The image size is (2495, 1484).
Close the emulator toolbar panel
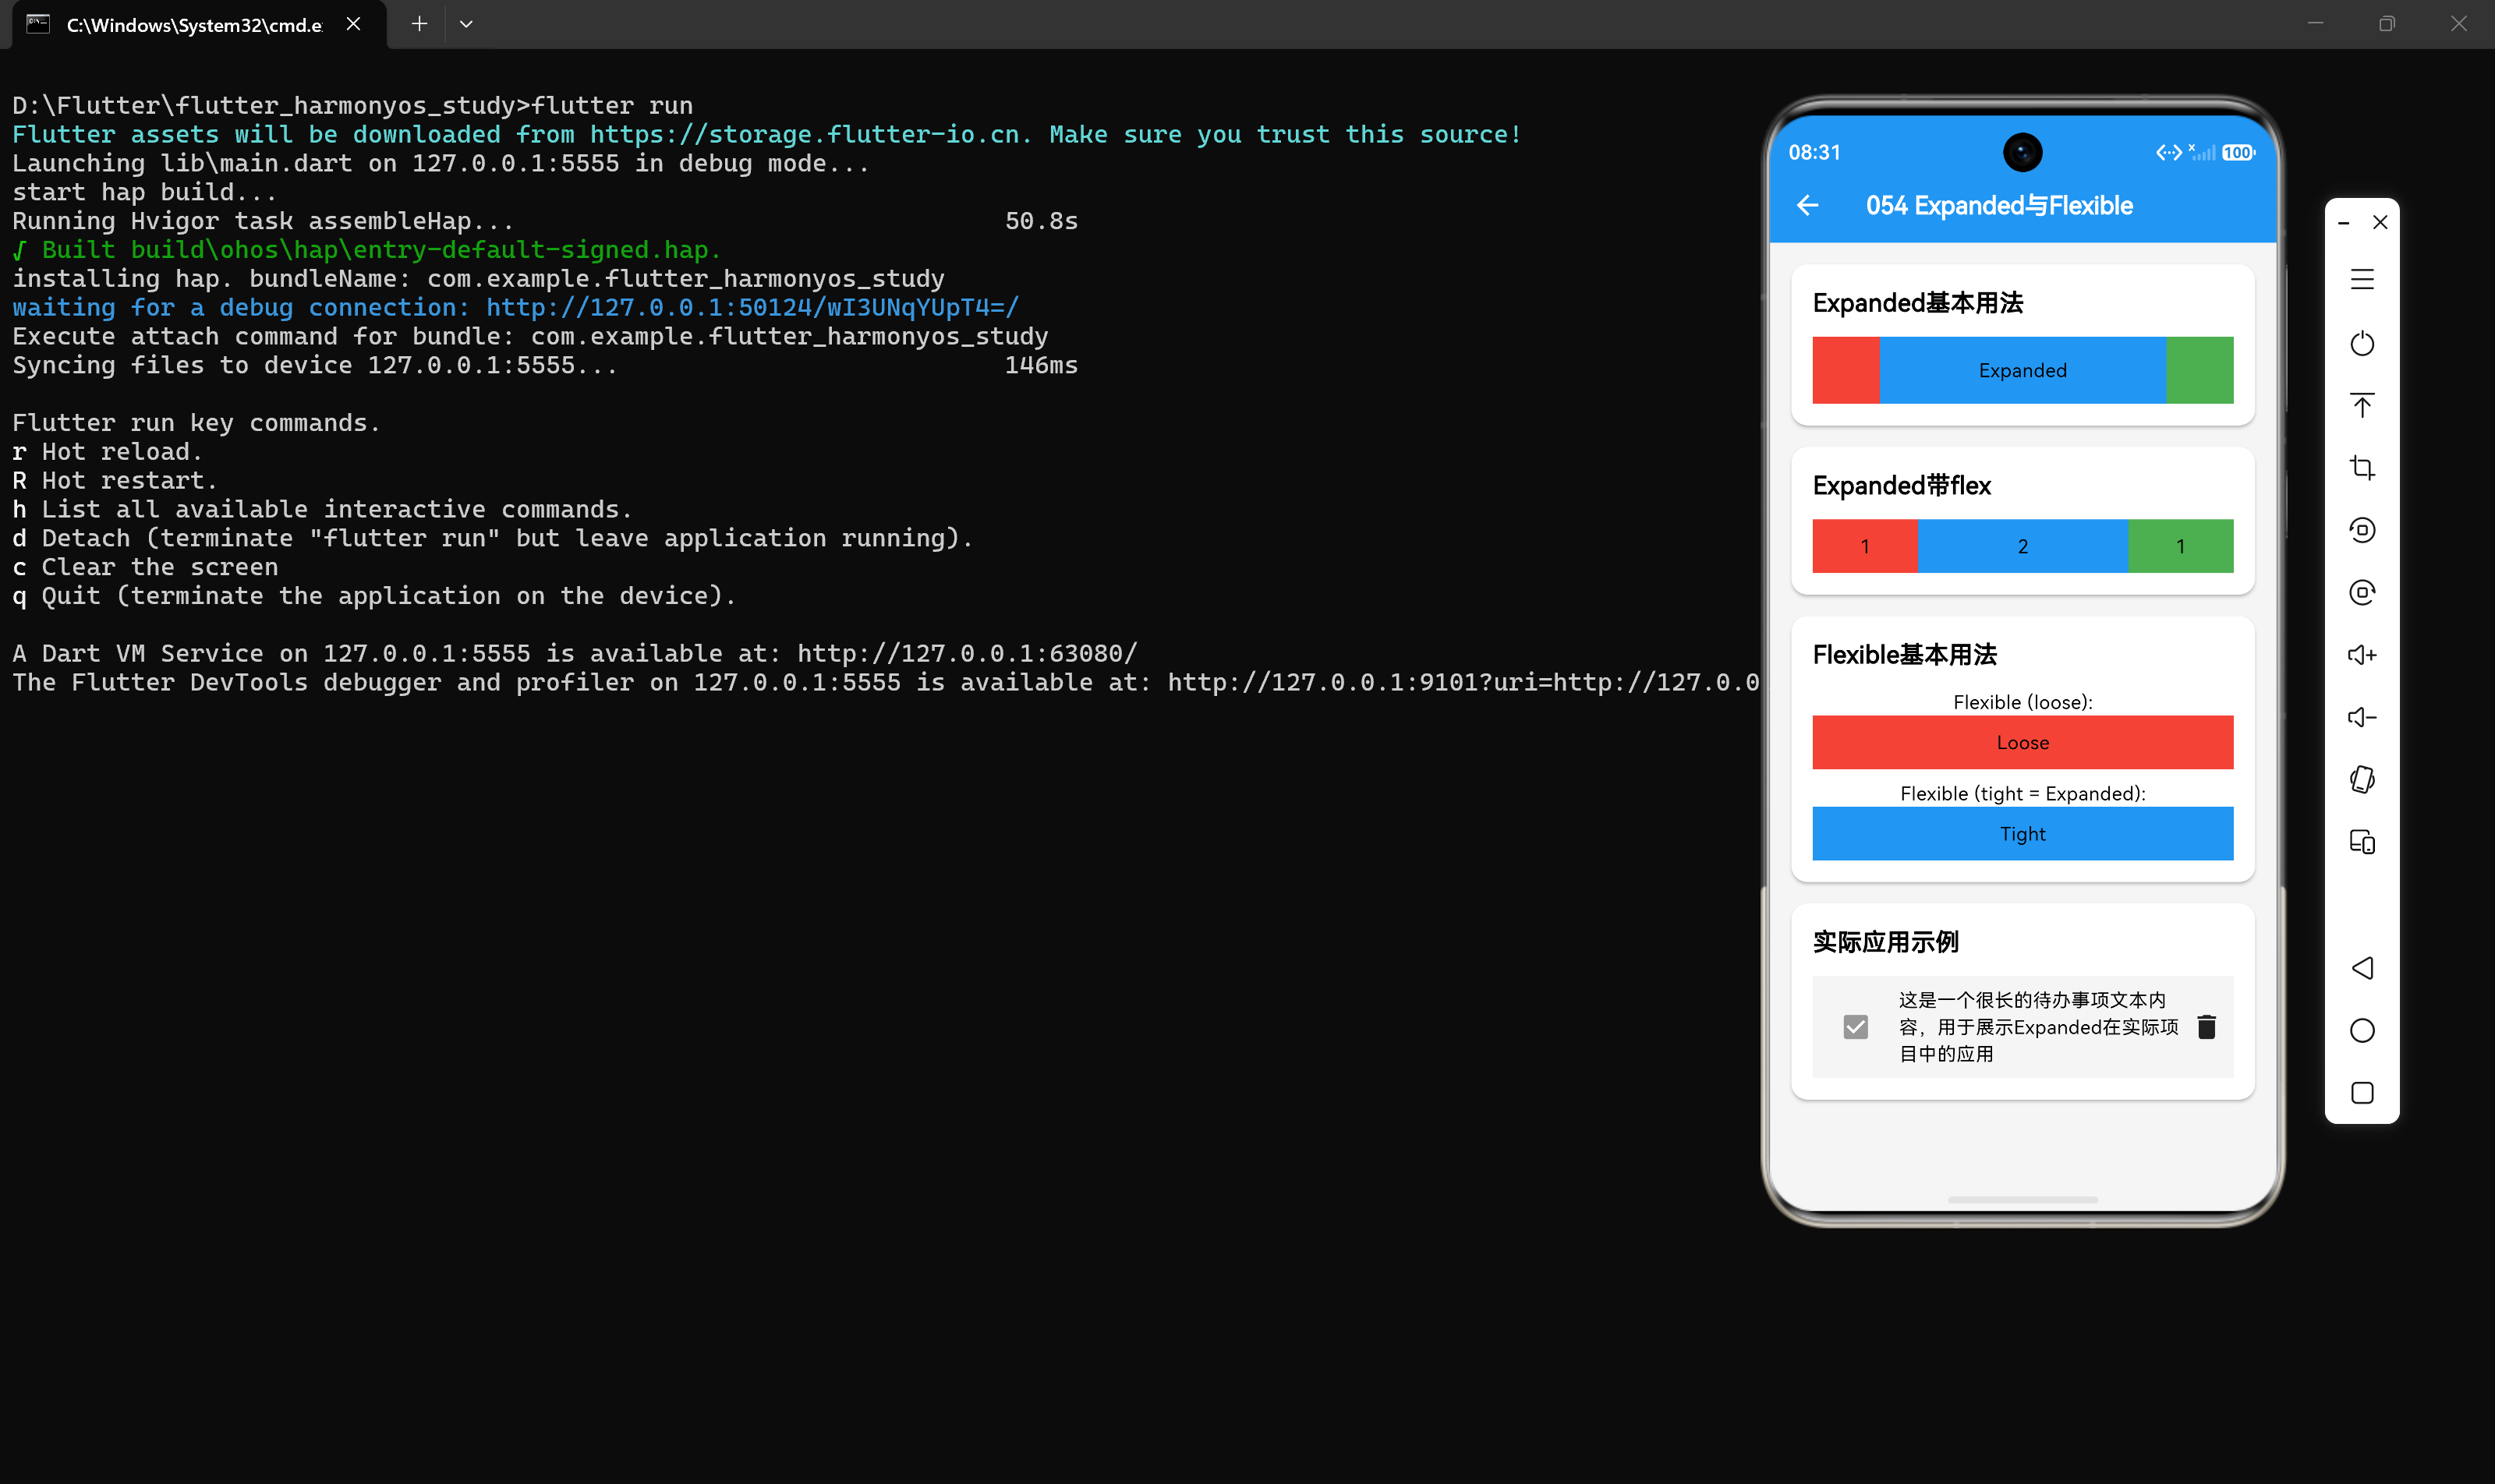tap(2380, 222)
